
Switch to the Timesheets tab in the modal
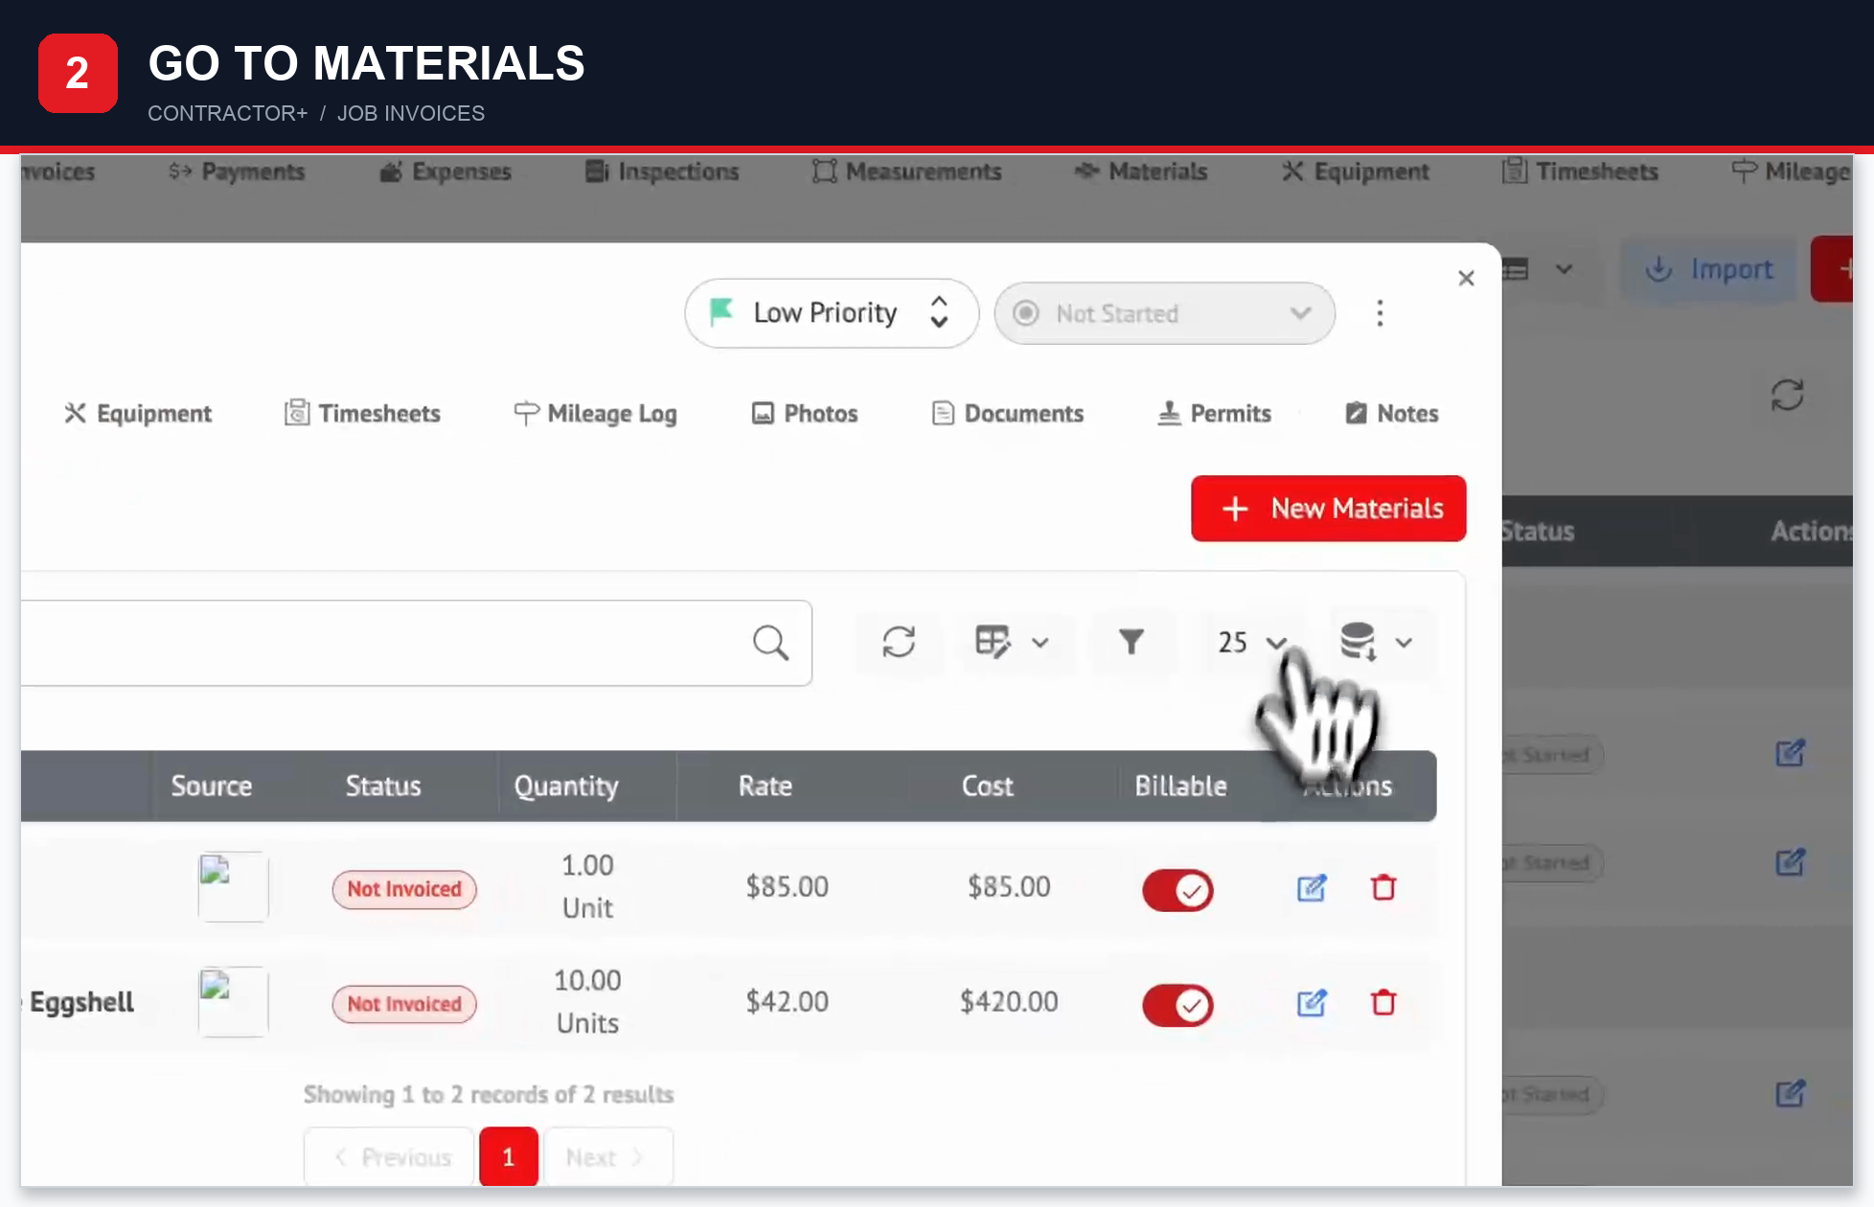(x=362, y=413)
